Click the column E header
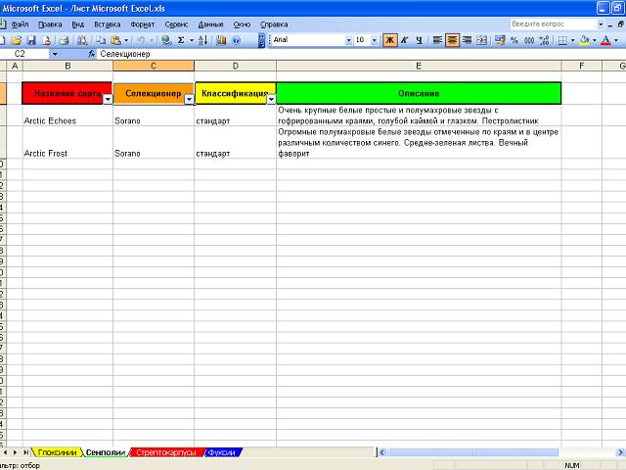This screenshot has height=470, width=626. 419,66
